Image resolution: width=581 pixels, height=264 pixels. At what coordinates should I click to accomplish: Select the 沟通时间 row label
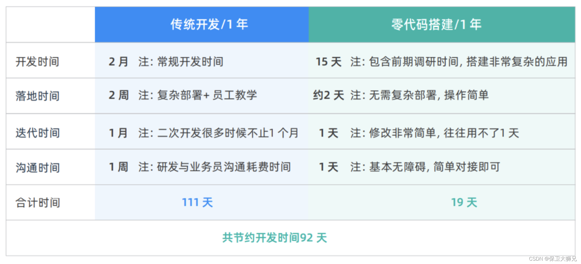click(x=38, y=168)
